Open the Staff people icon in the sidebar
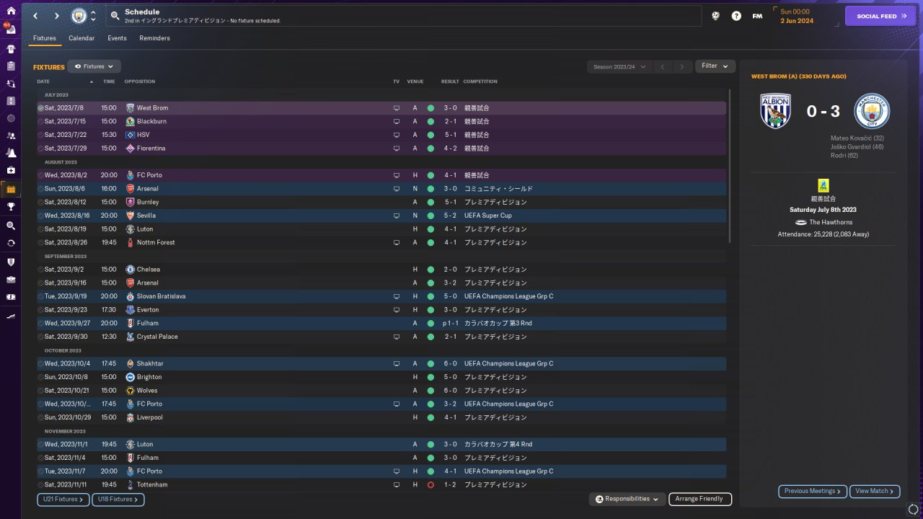This screenshot has width=923, height=519. (x=10, y=136)
